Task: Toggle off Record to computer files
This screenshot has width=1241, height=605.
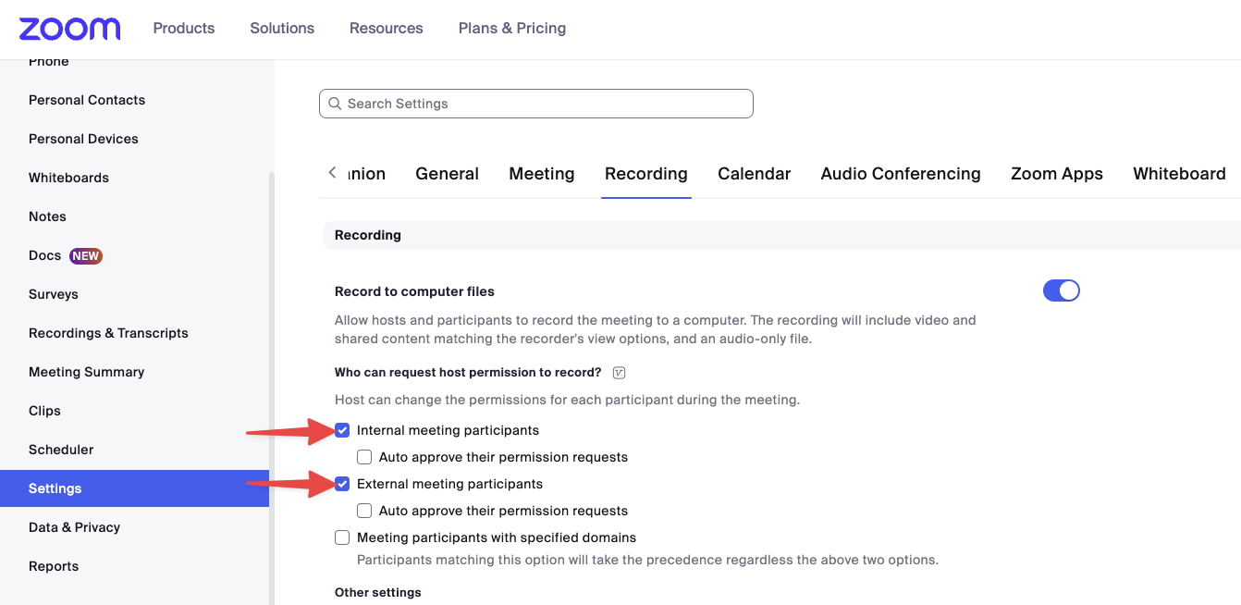Action: point(1061,290)
